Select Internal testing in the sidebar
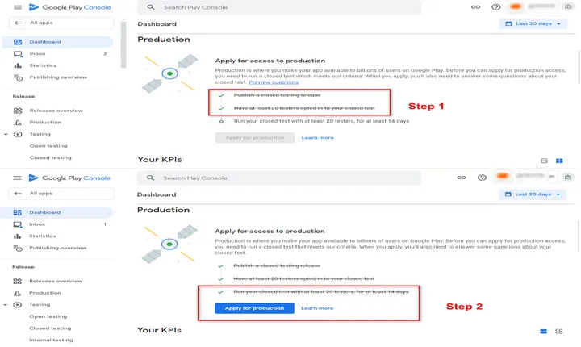 [x=51, y=340]
